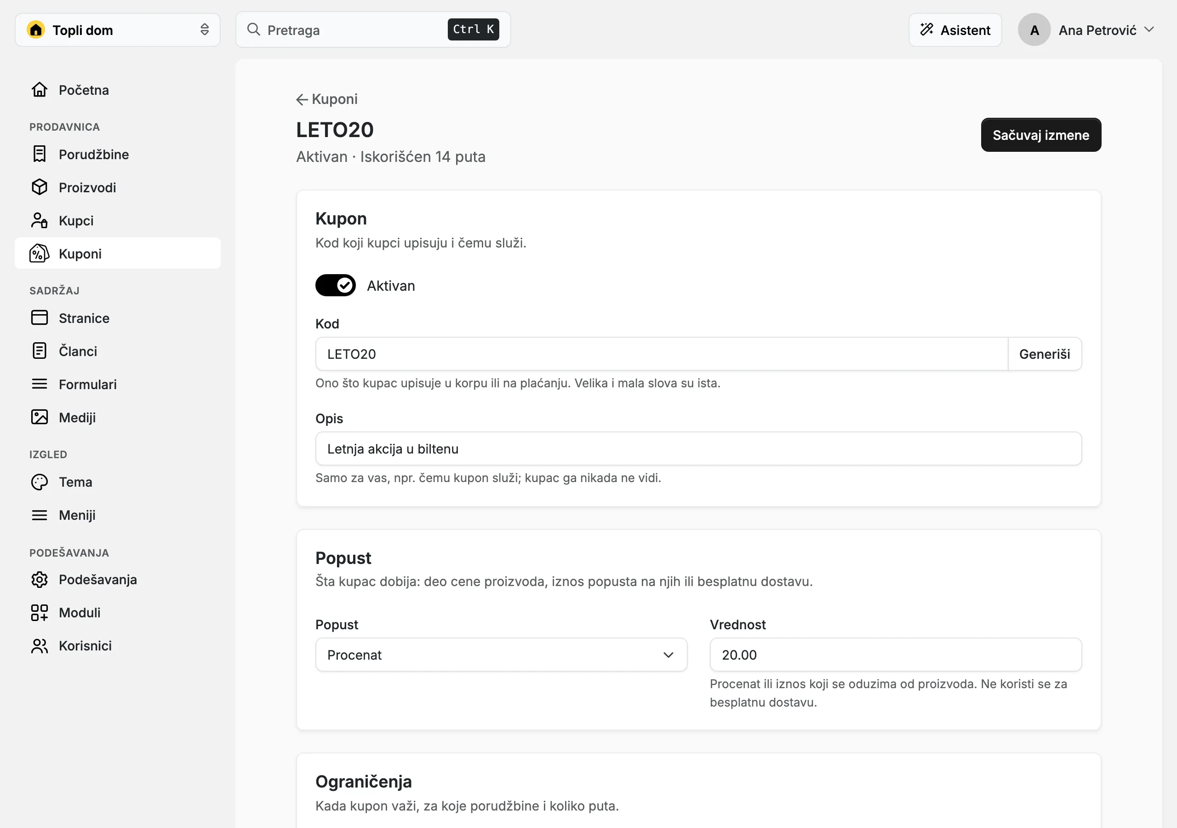This screenshot has height=828, width=1177.
Task: Click the Kupci person icon
Action: (x=40, y=220)
